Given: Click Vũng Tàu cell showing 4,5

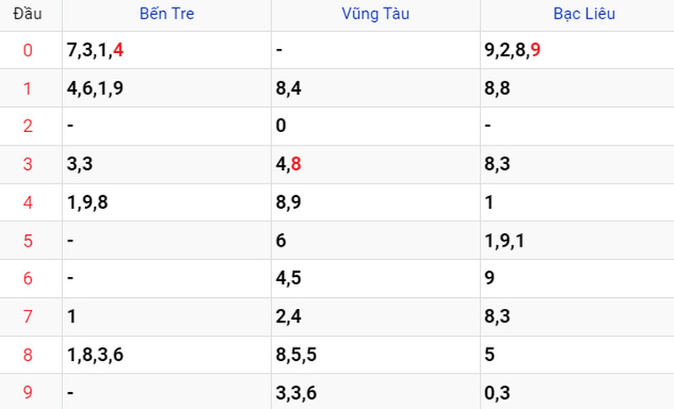Looking at the screenshot, I should (x=376, y=279).
